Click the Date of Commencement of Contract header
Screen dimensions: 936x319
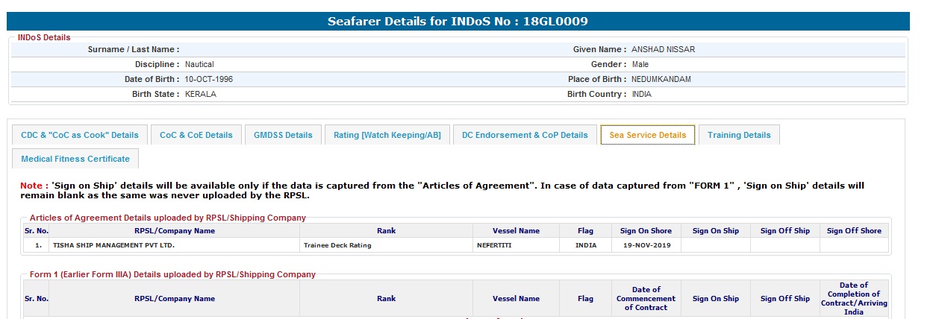[x=646, y=299]
